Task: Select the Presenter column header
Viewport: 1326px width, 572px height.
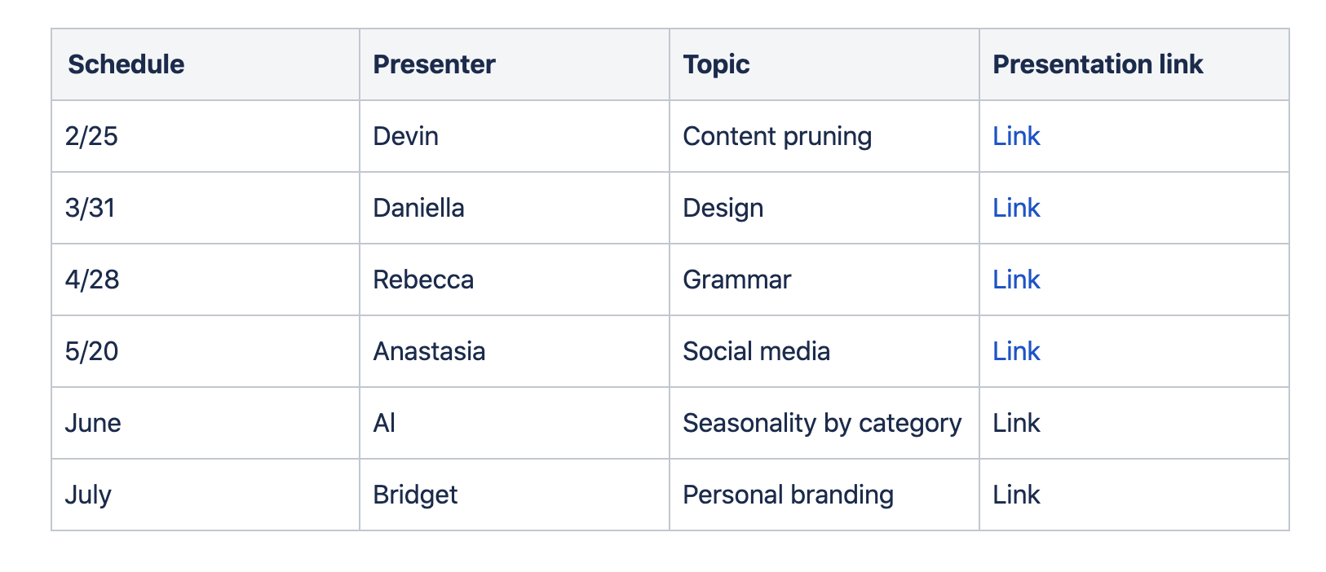Action: [434, 64]
